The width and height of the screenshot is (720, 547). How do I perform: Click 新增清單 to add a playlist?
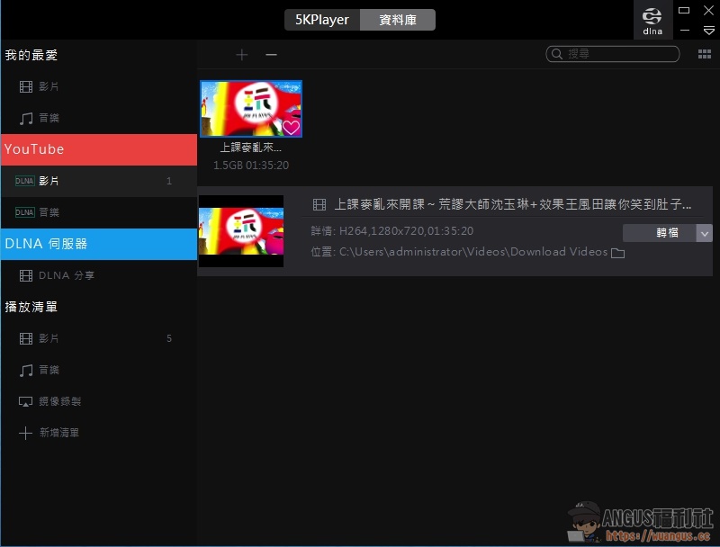click(58, 433)
